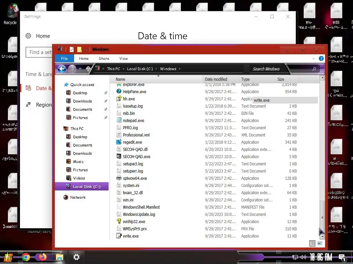
Task: Click Find a setting search box
Action: tap(39, 52)
